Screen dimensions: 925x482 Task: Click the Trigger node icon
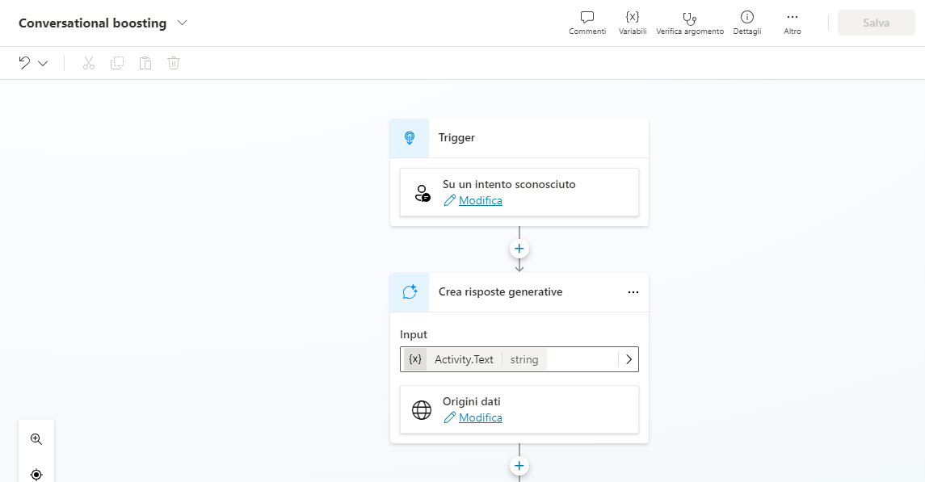[410, 138]
